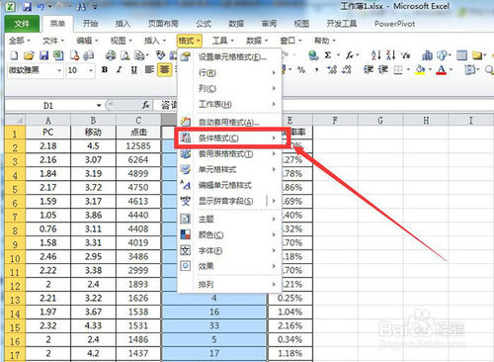Toggle Italic formatting
Viewport: 494px width, 362px height.
click(119, 70)
